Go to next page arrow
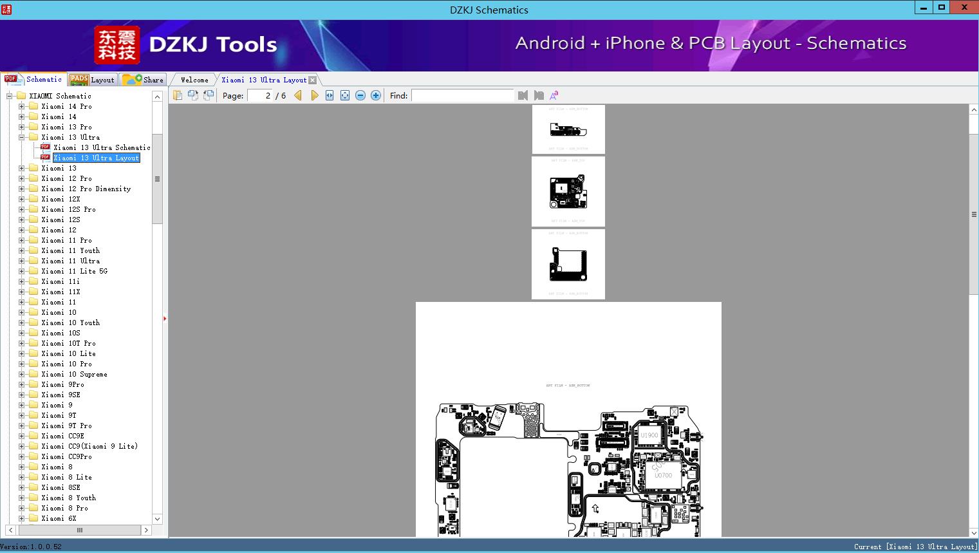The image size is (979, 553). pos(314,95)
